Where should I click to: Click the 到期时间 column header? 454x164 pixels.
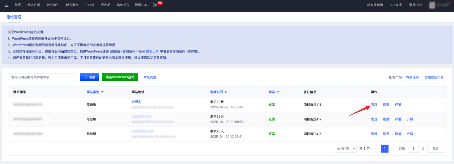(x=216, y=92)
